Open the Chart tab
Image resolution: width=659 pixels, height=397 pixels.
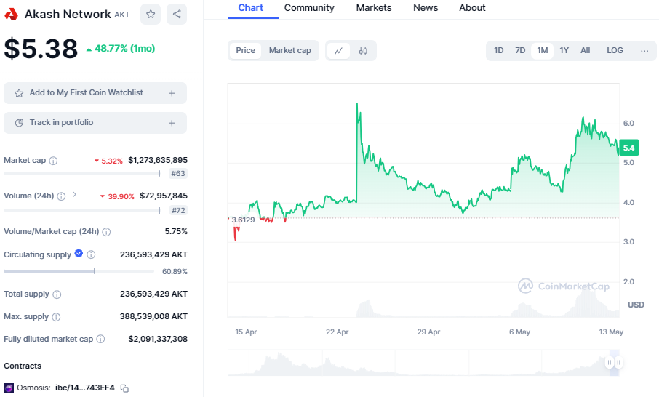click(x=251, y=8)
